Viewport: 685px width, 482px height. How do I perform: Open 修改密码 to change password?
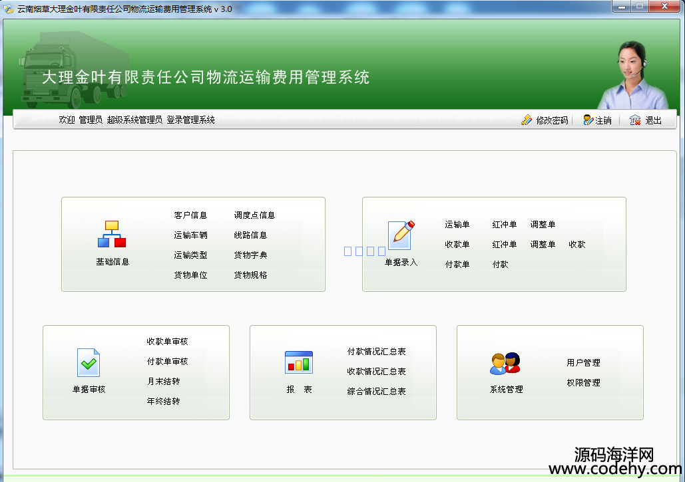click(x=552, y=120)
